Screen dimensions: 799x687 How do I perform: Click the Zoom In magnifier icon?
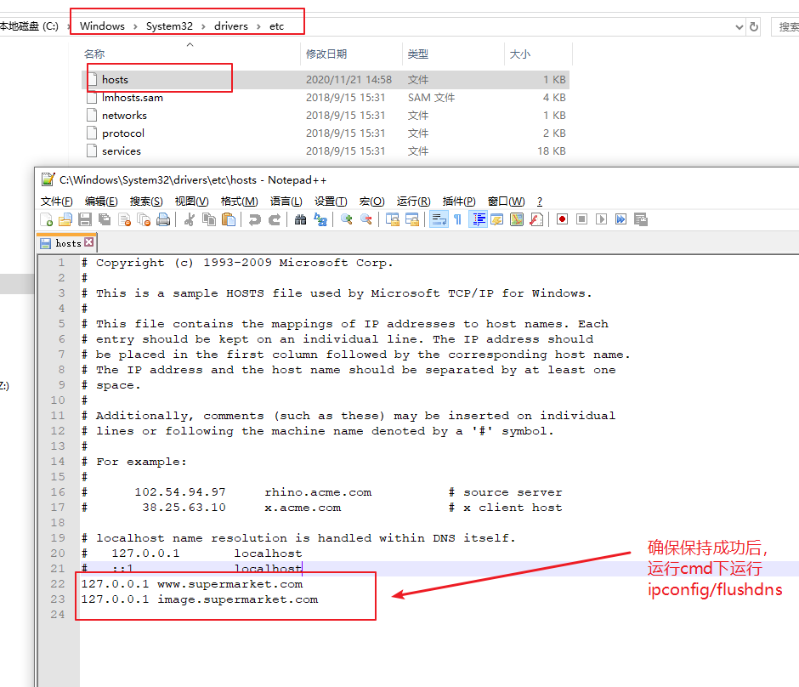click(x=347, y=219)
